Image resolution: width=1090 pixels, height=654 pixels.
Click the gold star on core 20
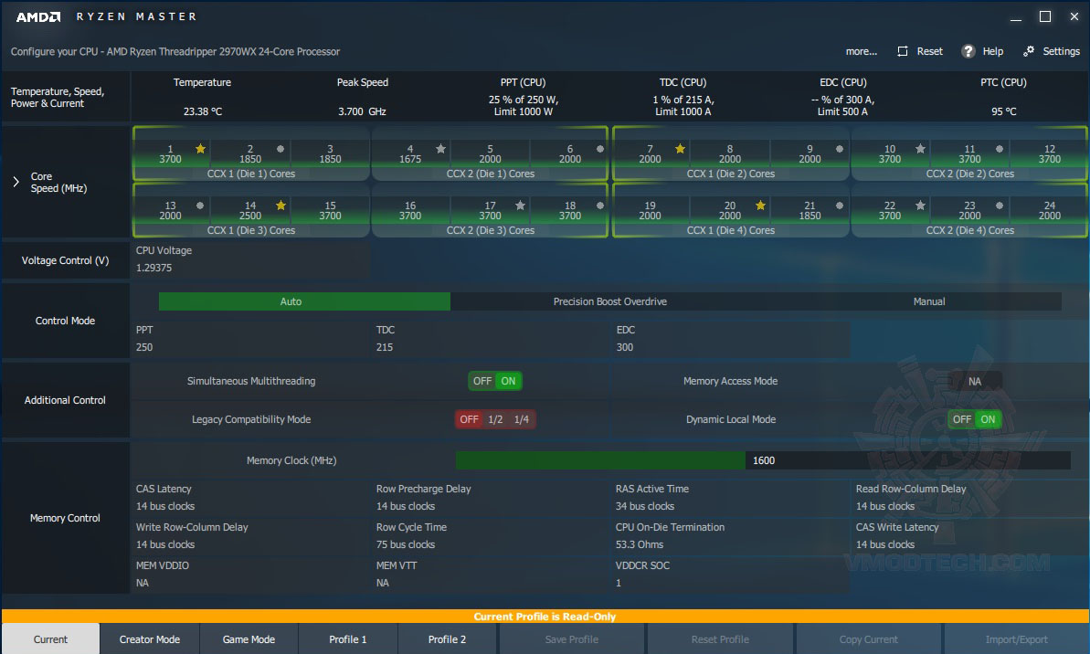coord(760,205)
